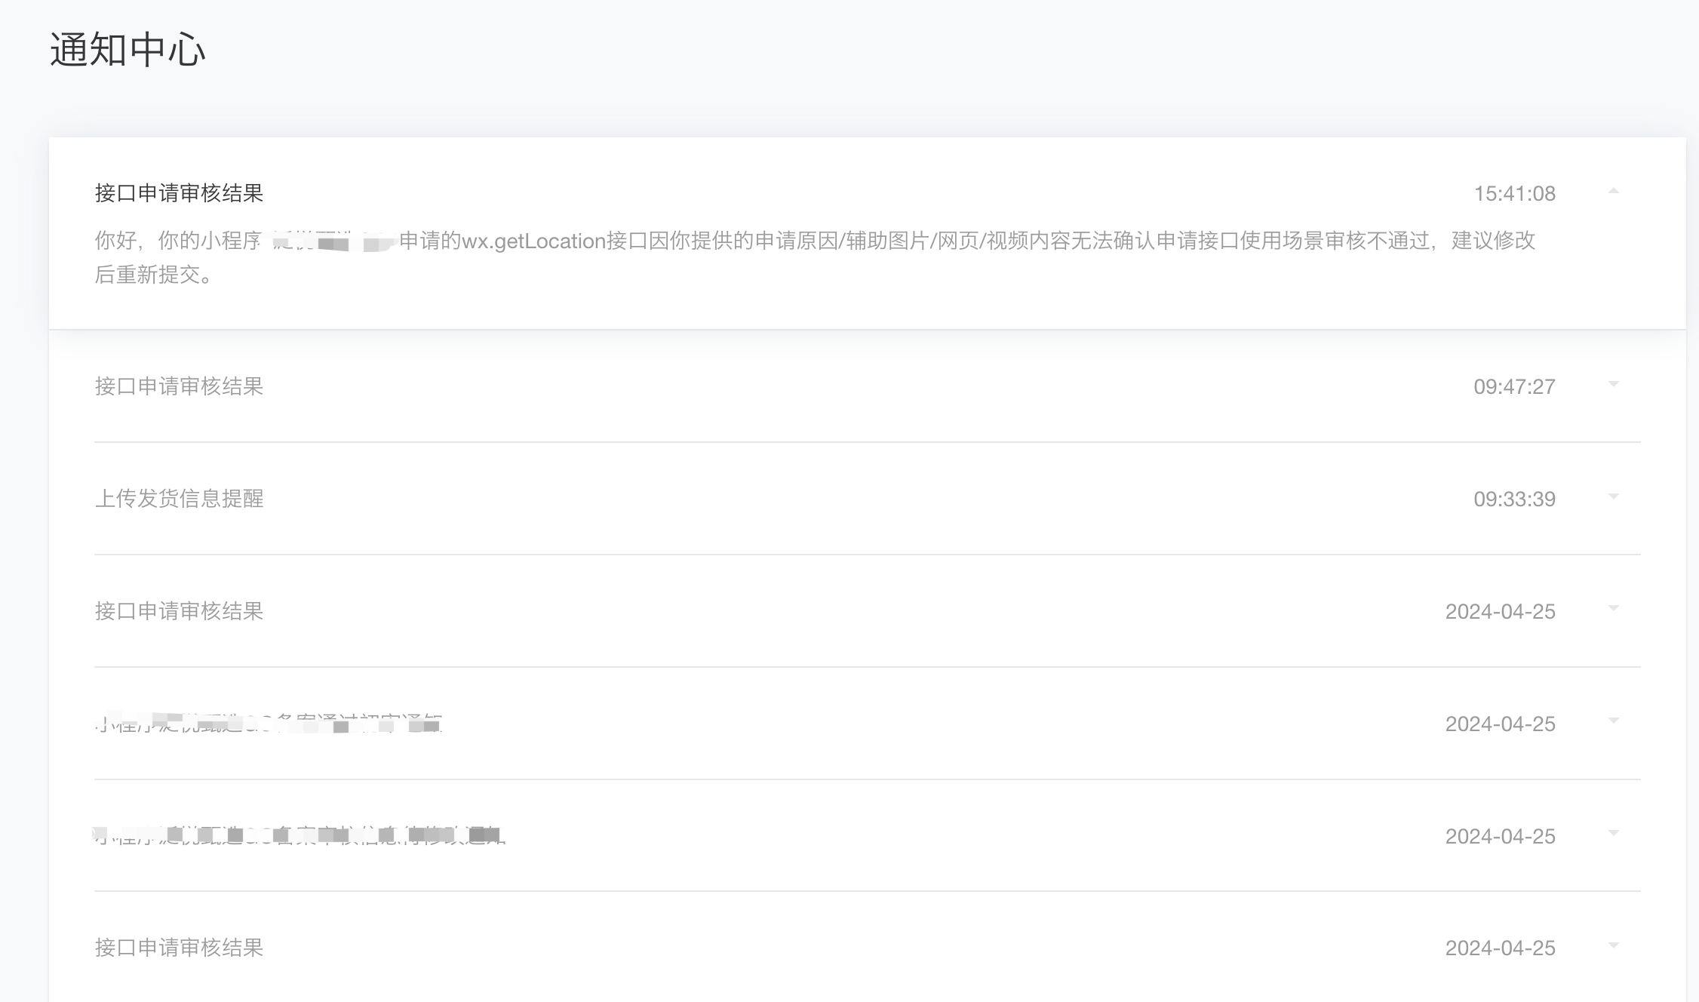Screen dimensions: 1699x1002
Task: Click the 2024-04-25 date of first blurred notification
Action: point(1500,724)
